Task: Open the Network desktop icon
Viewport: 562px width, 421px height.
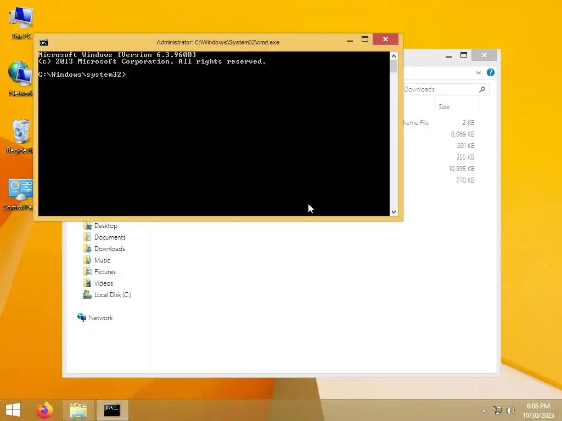Action: pyautogui.click(x=21, y=79)
